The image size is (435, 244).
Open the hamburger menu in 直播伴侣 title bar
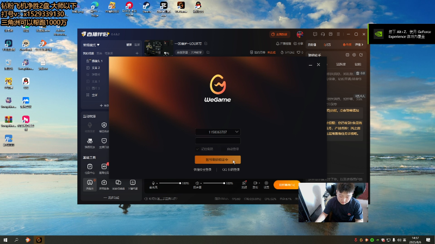(338, 34)
